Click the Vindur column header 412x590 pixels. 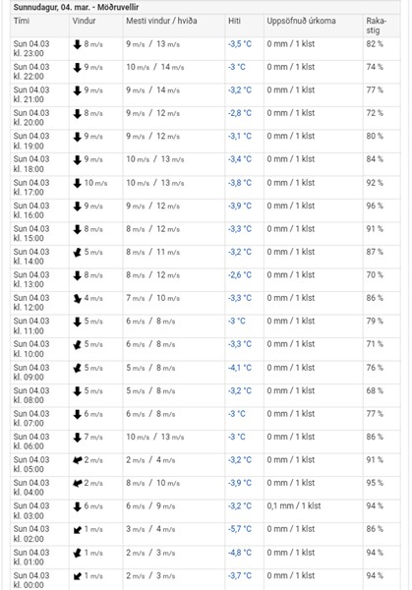pos(84,21)
